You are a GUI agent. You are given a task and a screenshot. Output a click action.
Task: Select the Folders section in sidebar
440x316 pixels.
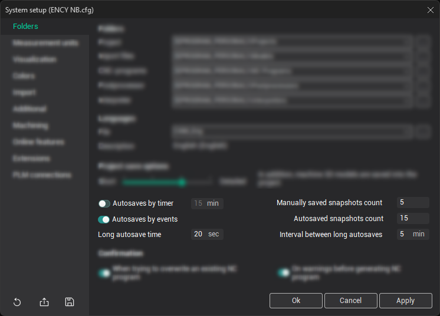(25, 27)
